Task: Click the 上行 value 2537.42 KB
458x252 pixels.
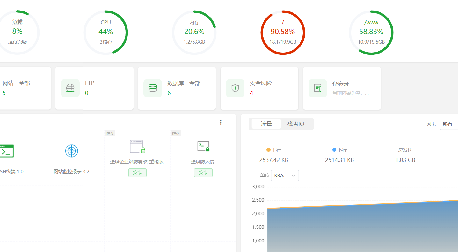Action: 274,160
